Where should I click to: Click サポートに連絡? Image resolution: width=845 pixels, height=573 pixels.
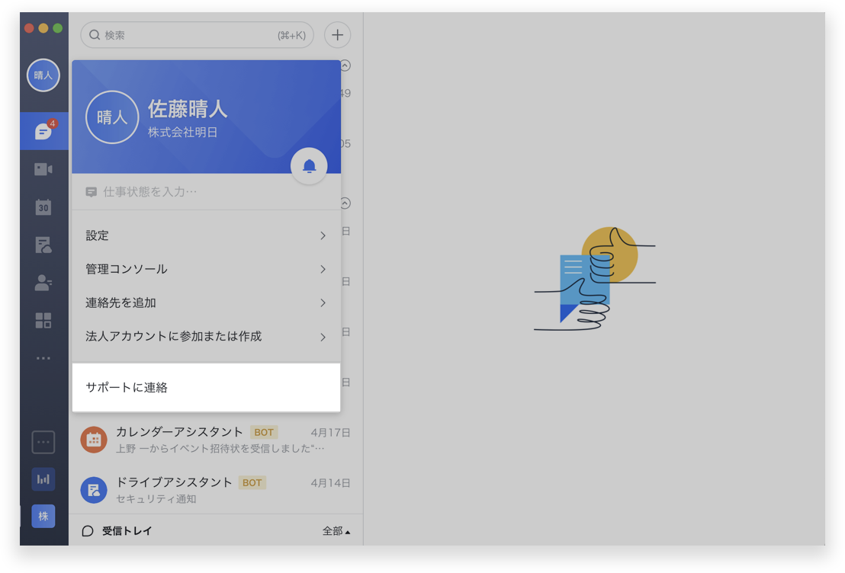coord(206,387)
